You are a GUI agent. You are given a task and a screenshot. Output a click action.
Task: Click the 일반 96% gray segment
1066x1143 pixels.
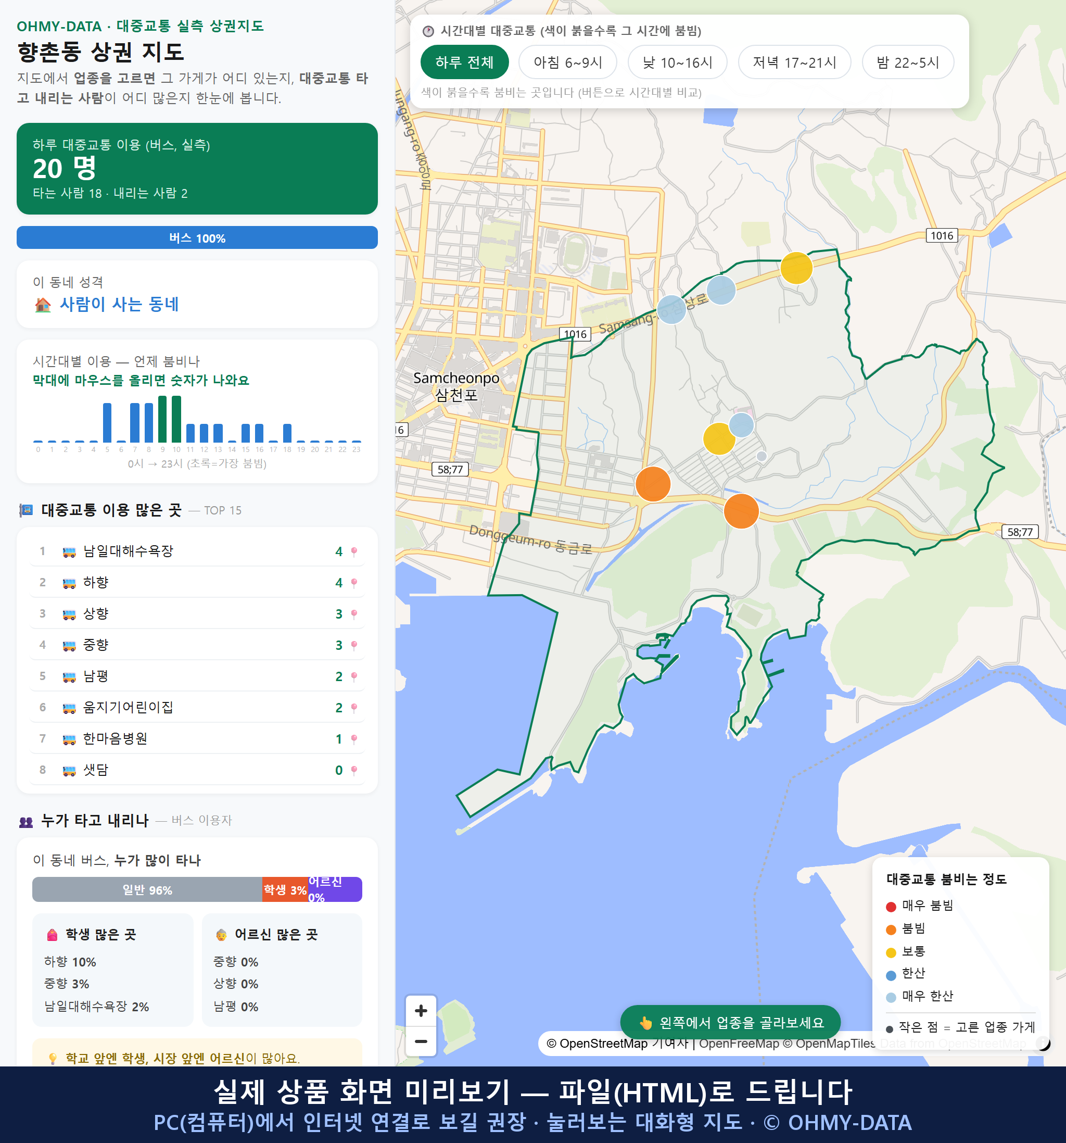pyautogui.click(x=147, y=889)
